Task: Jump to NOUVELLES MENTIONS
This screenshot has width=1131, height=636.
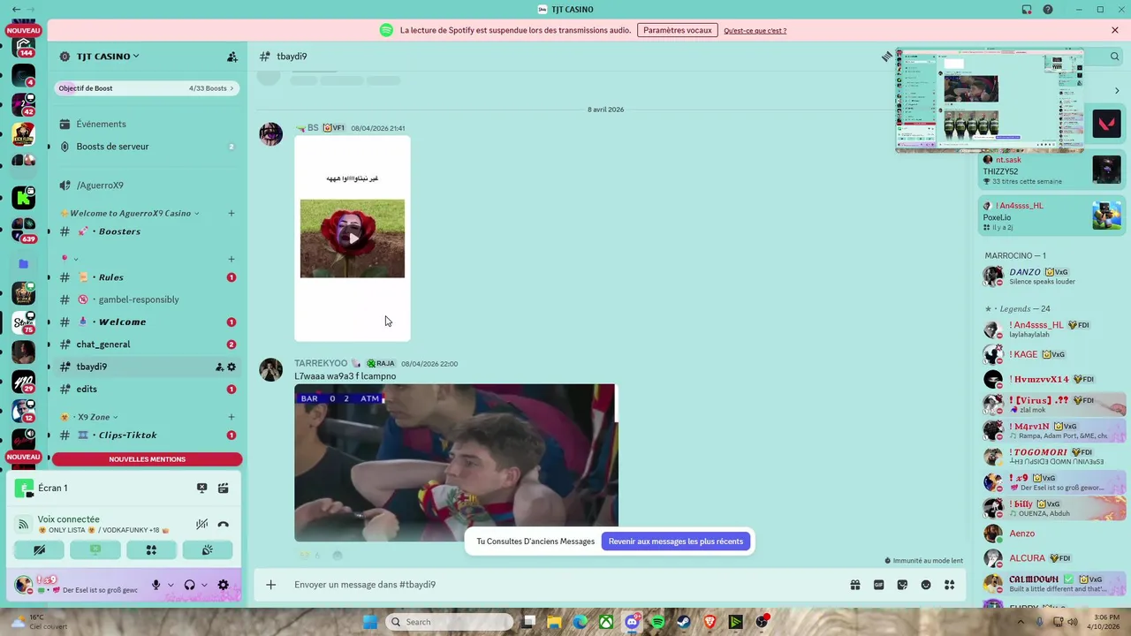Action: click(147, 459)
